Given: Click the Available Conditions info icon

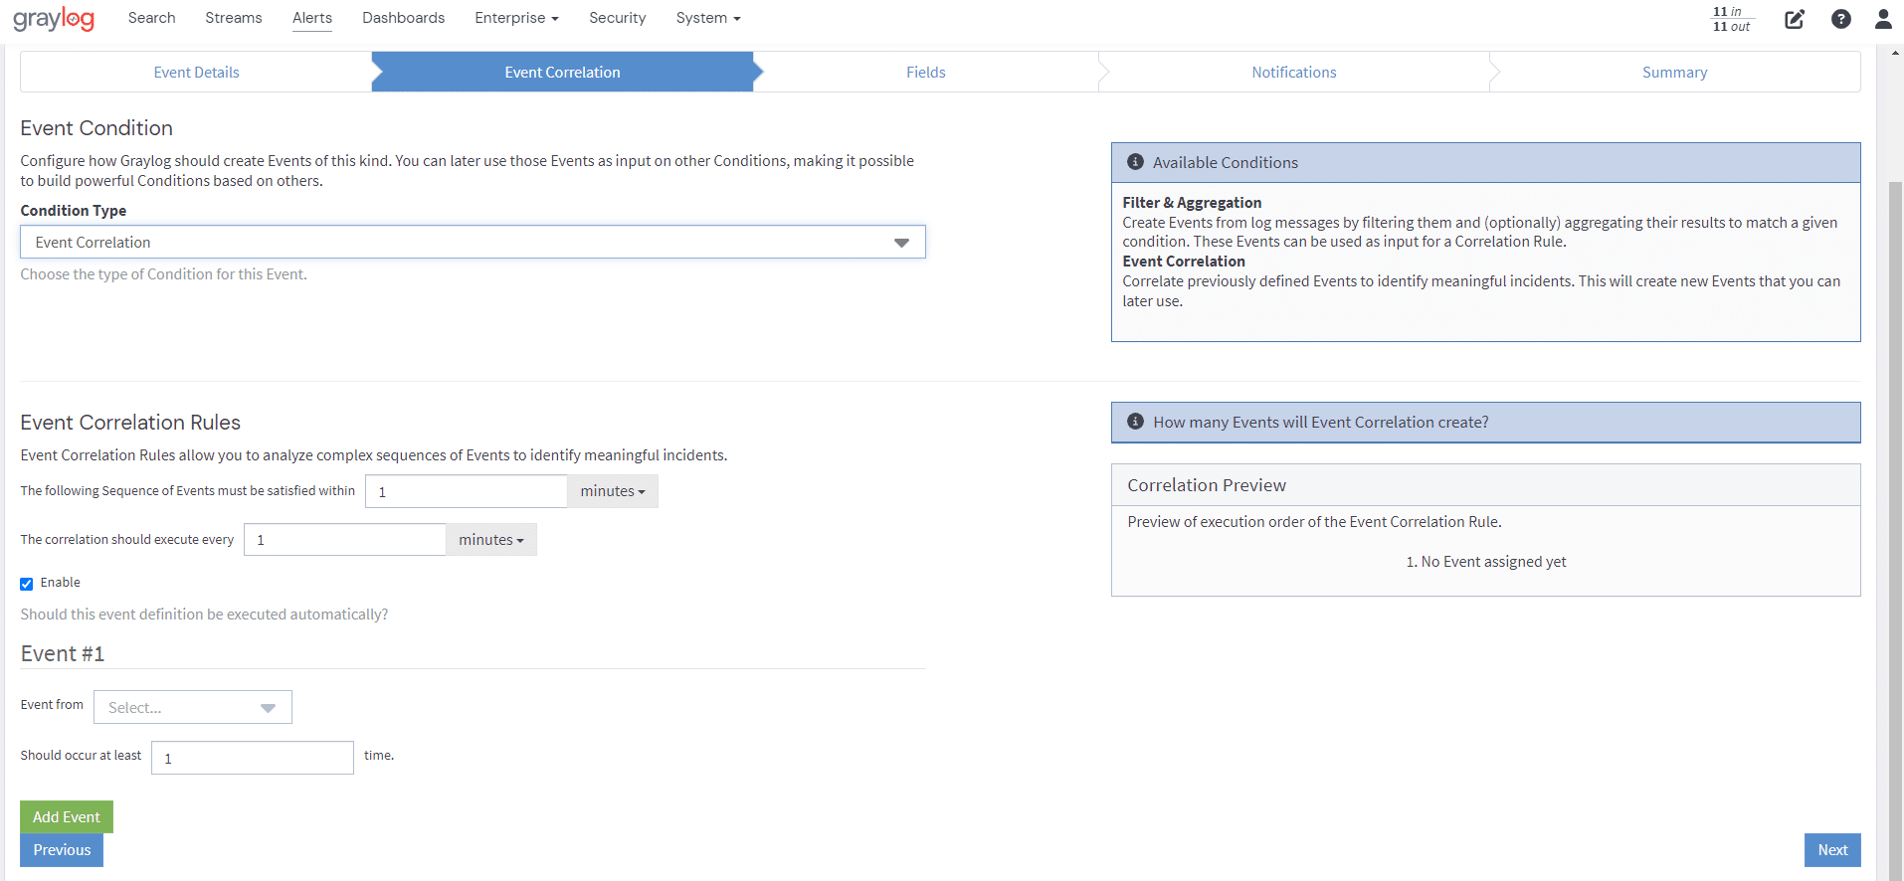Looking at the screenshot, I should point(1135,162).
